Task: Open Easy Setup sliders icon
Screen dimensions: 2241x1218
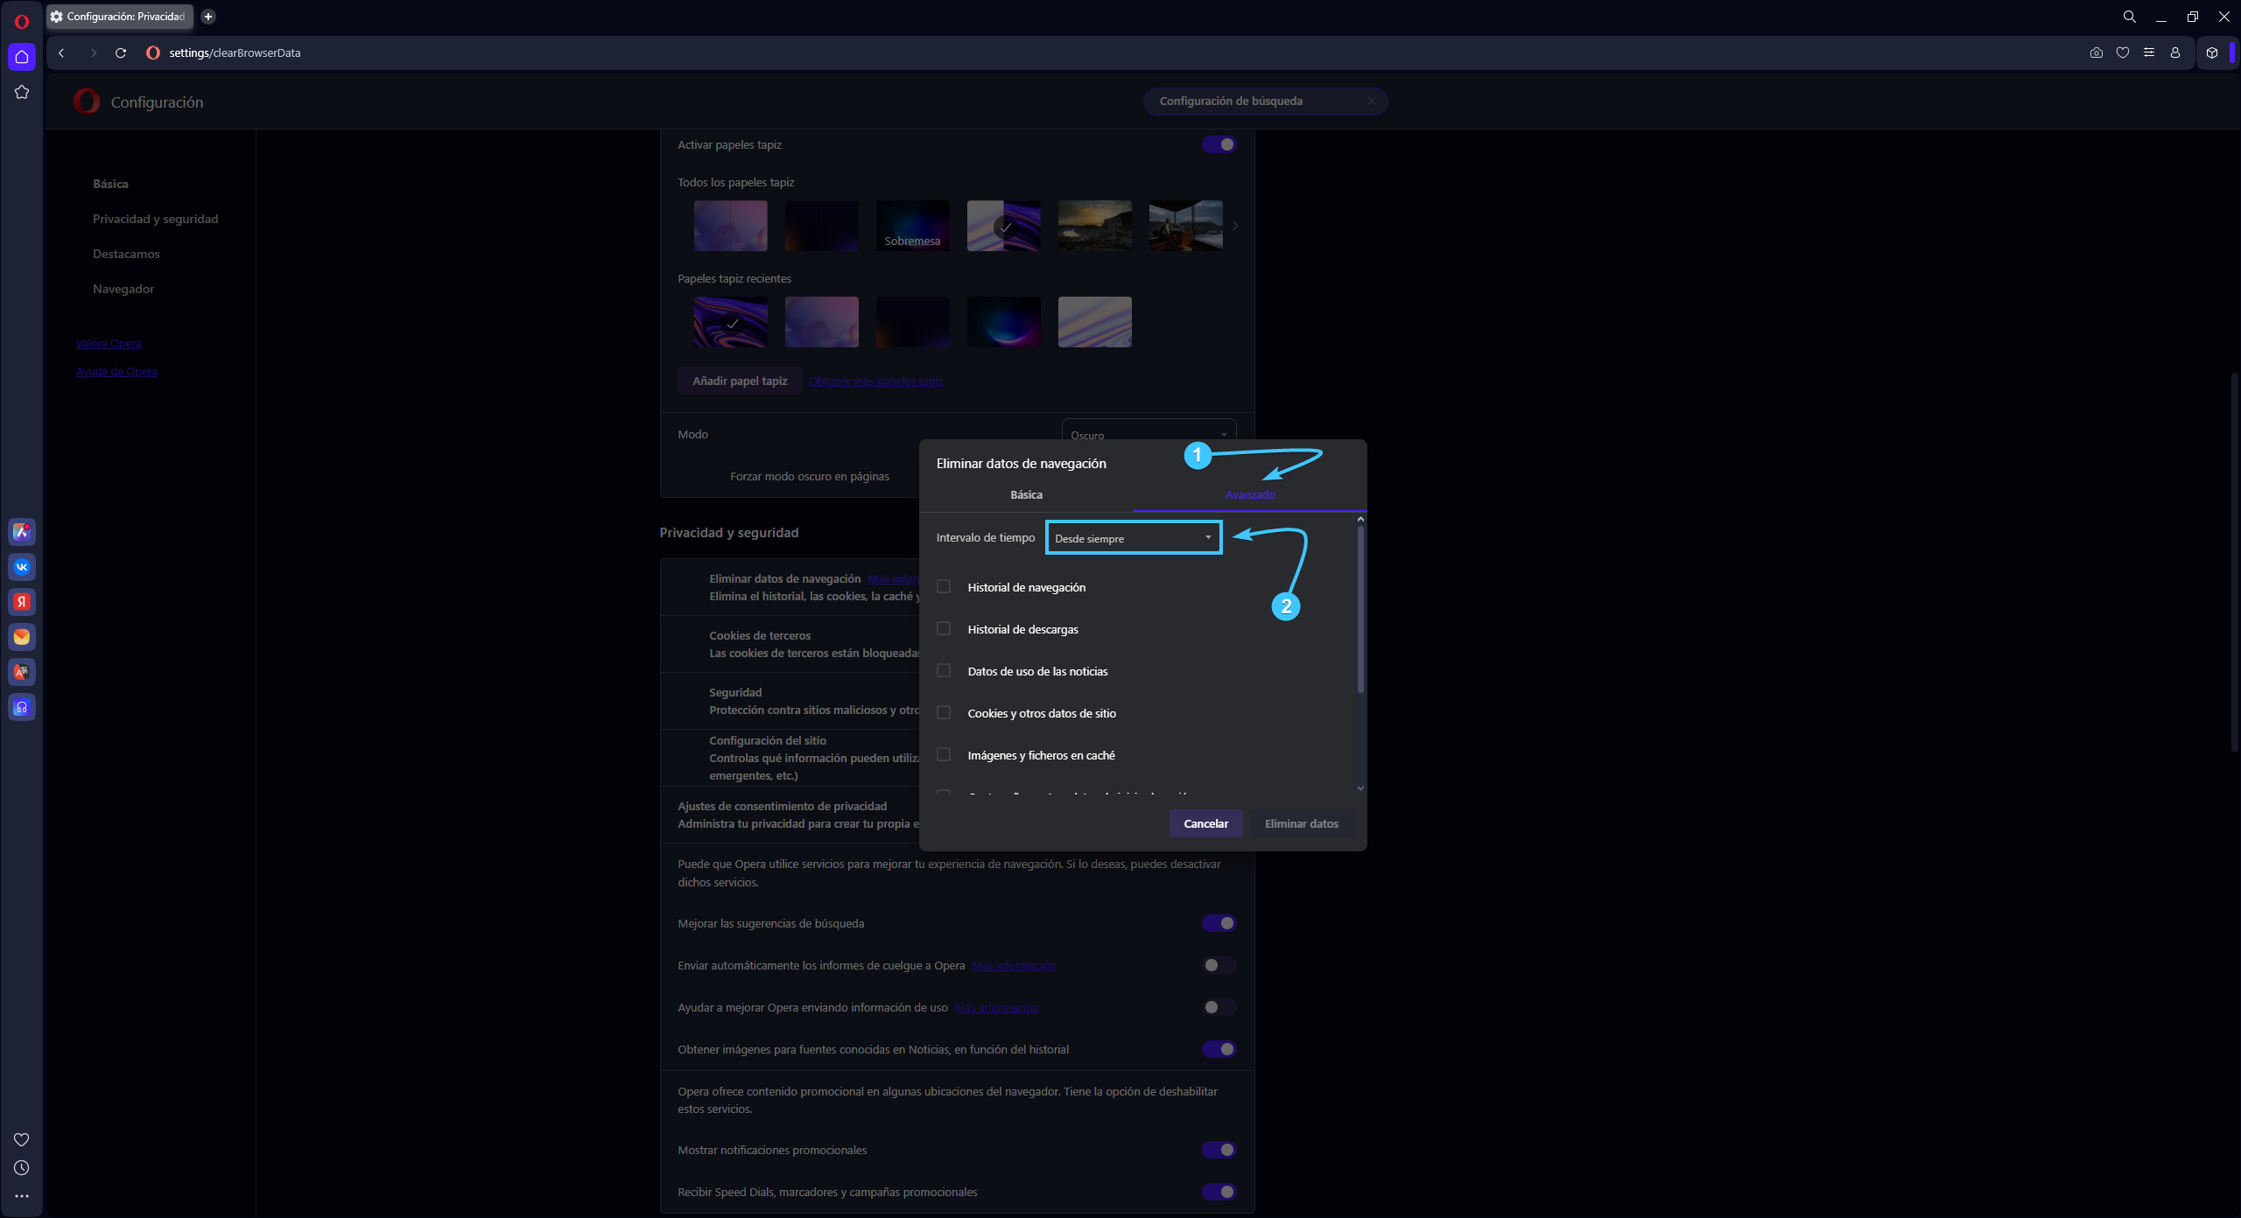Action: 2149,52
